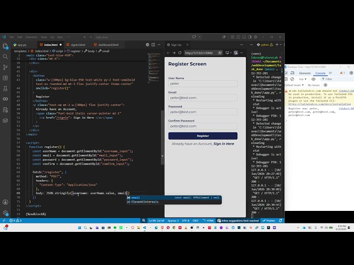
Task: Toggle DevTools device toolbar icon
Action: 293,73
